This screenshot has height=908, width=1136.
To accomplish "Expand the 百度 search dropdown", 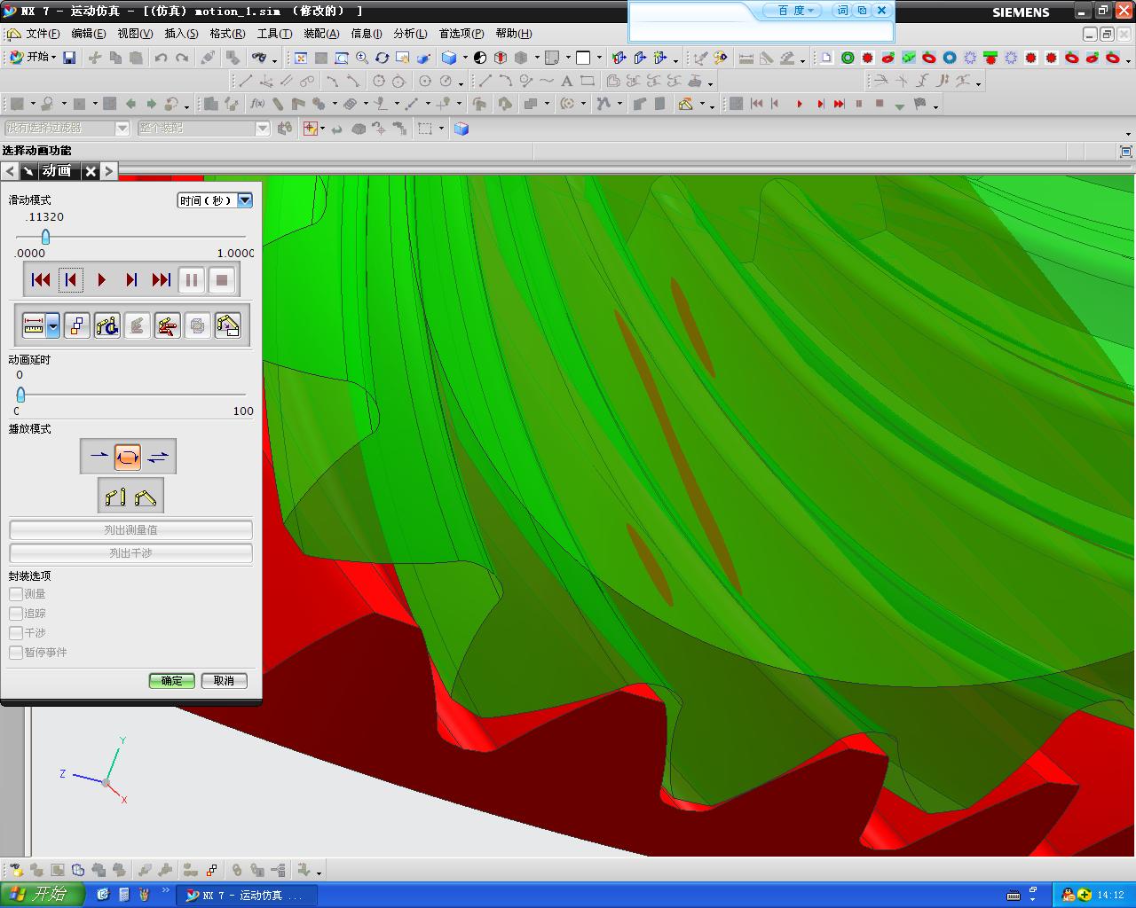I will (x=794, y=11).
